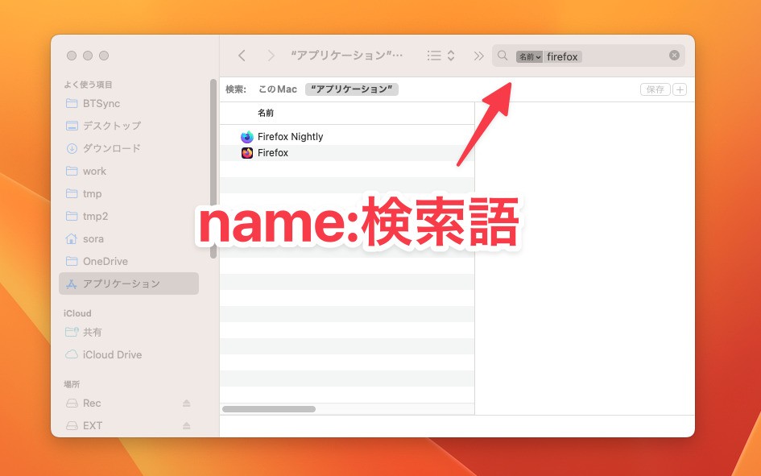The image size is (761, 476).
Task: Click the back navigation arrow
Action: [242, 56]
